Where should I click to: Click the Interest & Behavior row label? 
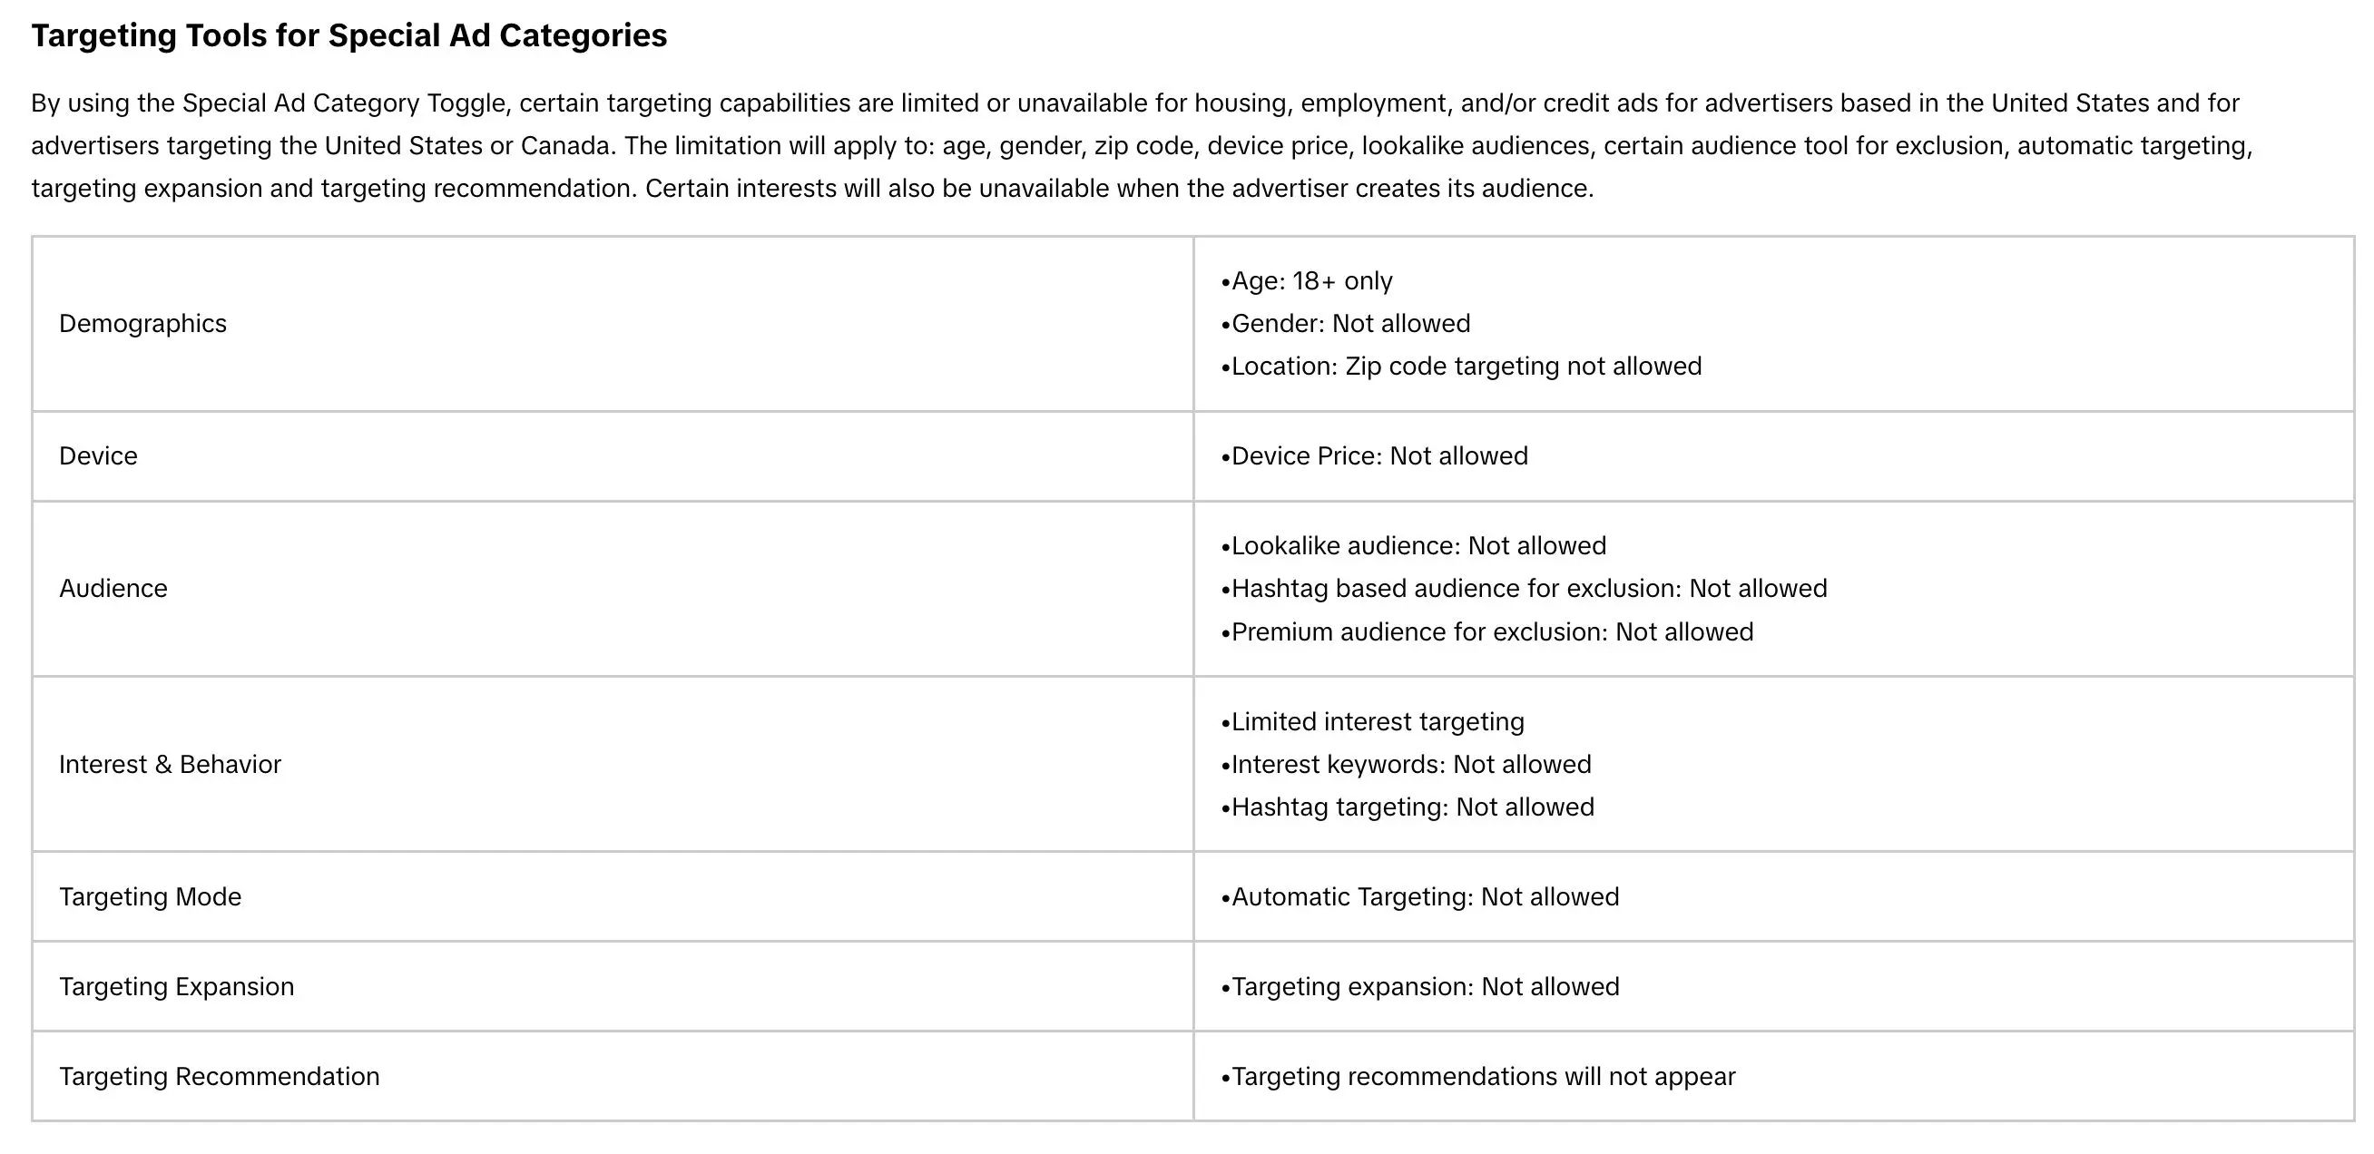(171, 765)
